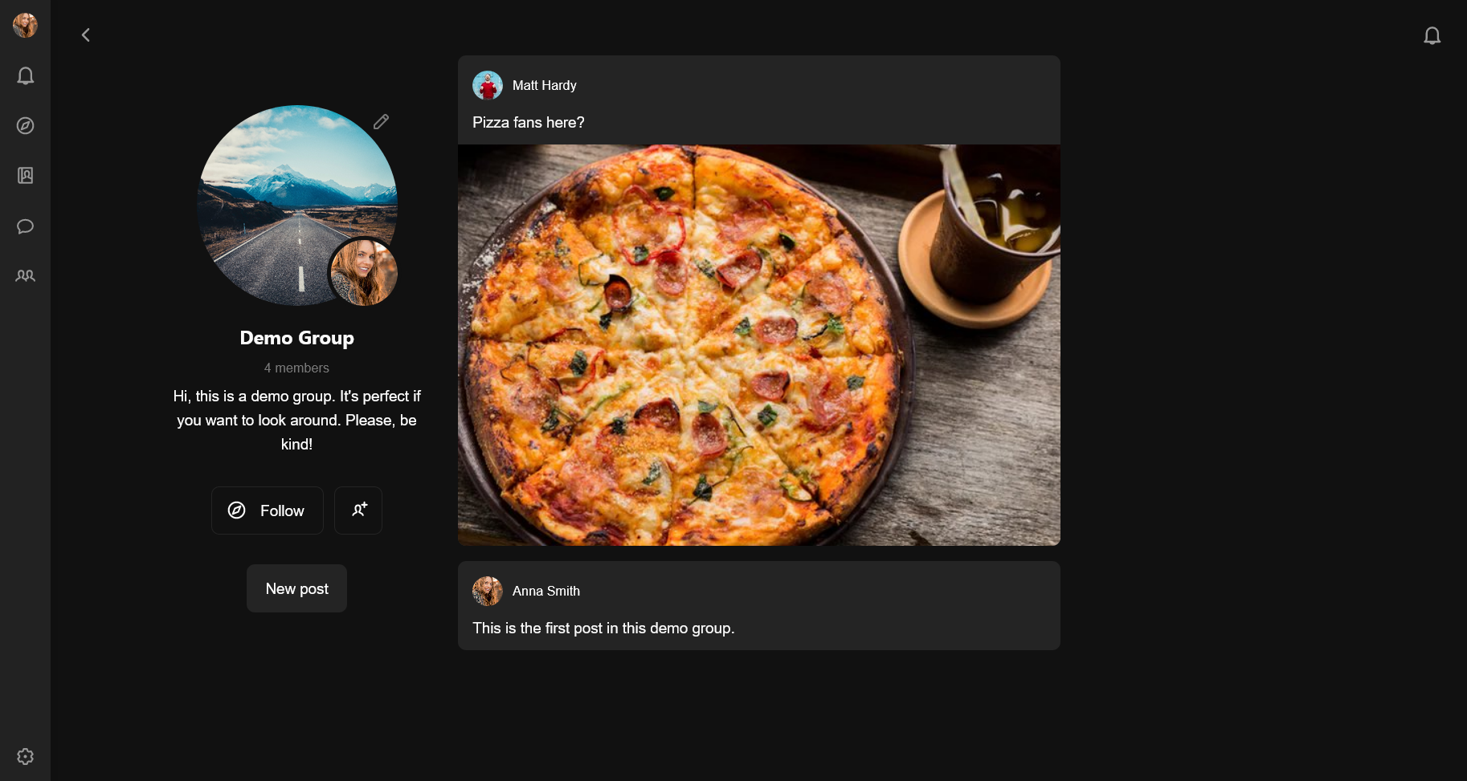Image resolution: width=1467 pixels, height=781 pixels.
Task: Follow the Demo Group
Action: click(x=268, y=510)
